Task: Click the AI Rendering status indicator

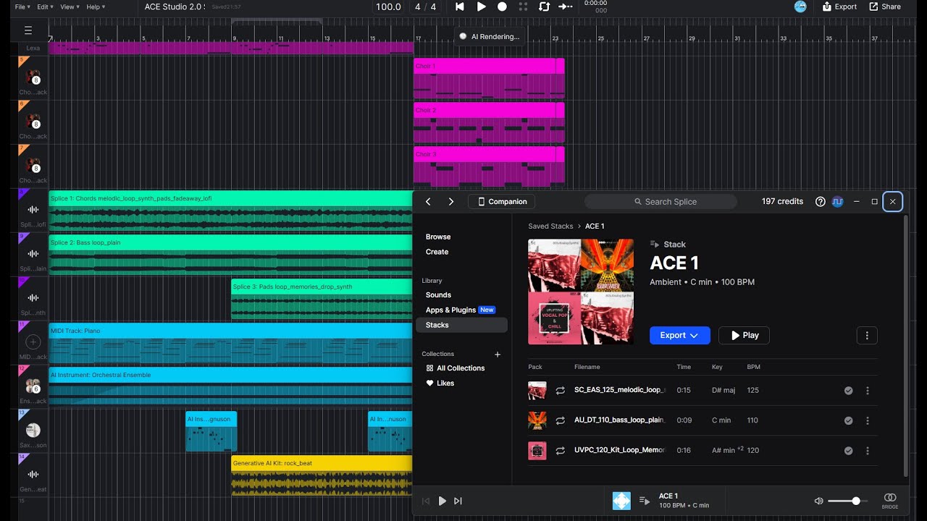Action: coord(490,36)
